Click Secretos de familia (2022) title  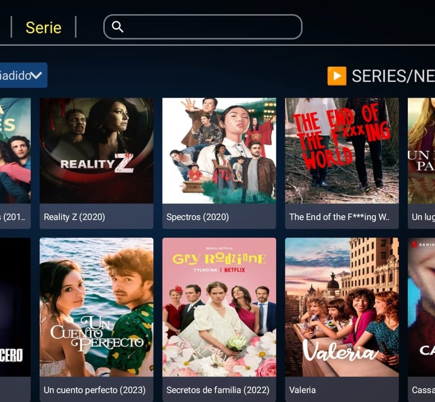[x=217, y=390]
